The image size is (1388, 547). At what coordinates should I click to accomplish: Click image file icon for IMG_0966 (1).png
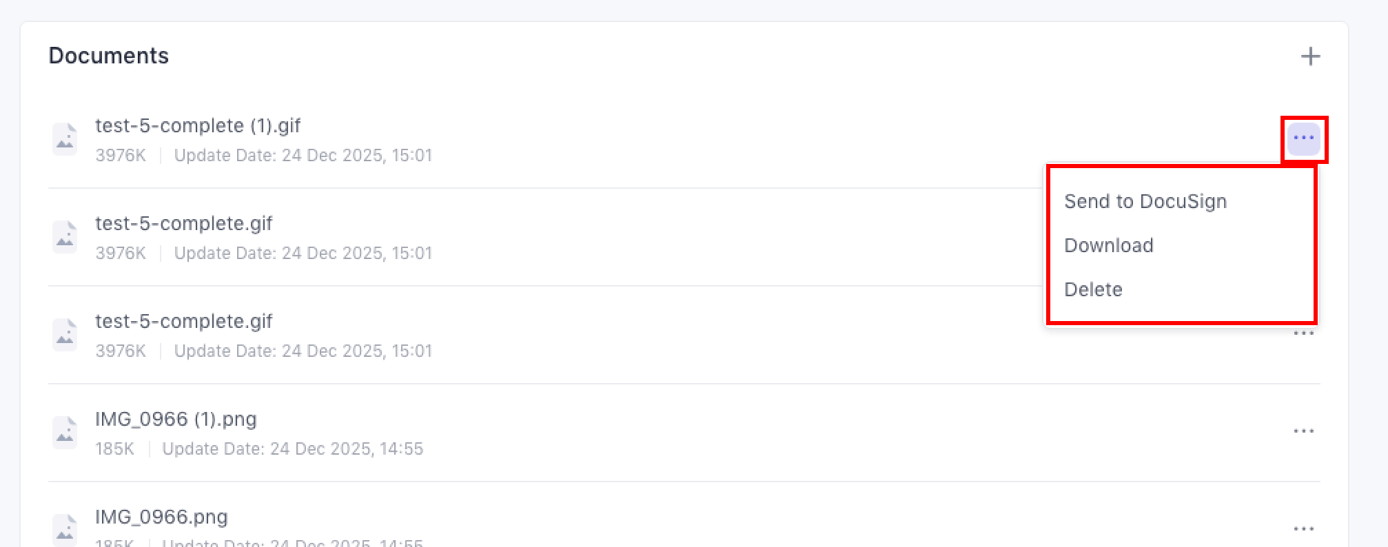65,433
